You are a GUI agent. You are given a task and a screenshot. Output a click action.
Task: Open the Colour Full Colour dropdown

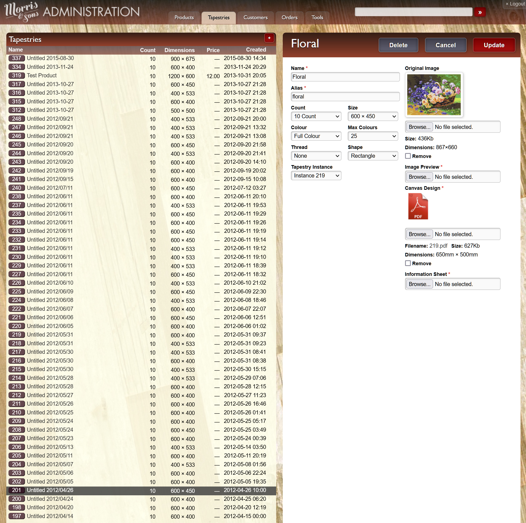[x=316, y=136]
